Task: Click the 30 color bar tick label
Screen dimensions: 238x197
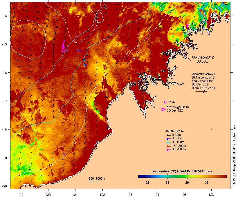Action: coord(207,183)
